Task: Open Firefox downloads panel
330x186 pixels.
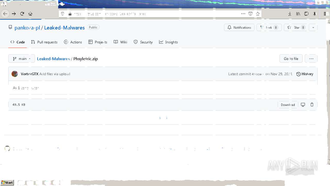Action: pyautogui.click(x=290, y=14)
